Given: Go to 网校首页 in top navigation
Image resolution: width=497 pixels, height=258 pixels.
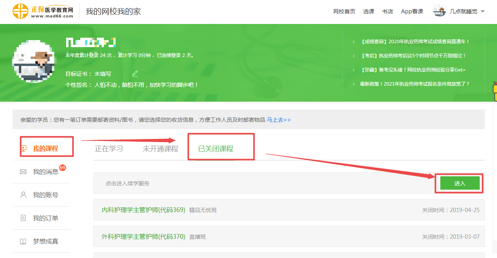Looking at the screenshot, I should [x=344, y=11].
